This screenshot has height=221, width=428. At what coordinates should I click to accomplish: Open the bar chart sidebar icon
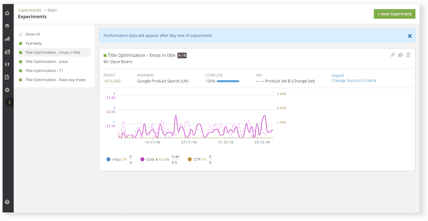point(7,39)
